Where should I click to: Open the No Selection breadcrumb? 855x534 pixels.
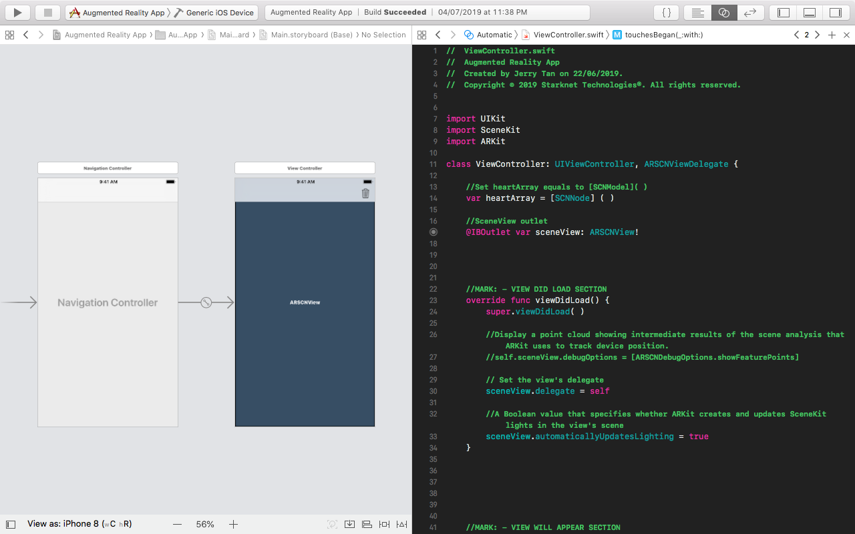[383, 35]
